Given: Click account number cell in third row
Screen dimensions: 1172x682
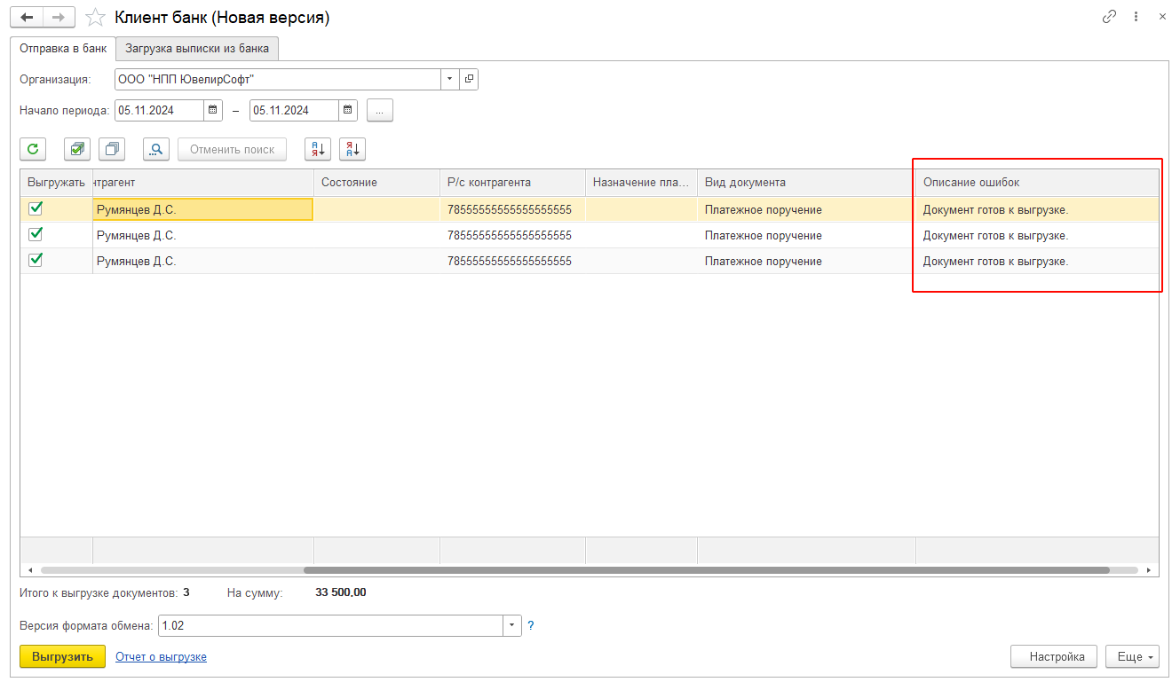Looking at the screenshot, I should pos(512,261).
